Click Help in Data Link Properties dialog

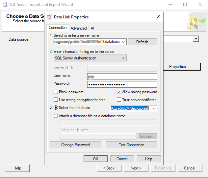(149, 159)
